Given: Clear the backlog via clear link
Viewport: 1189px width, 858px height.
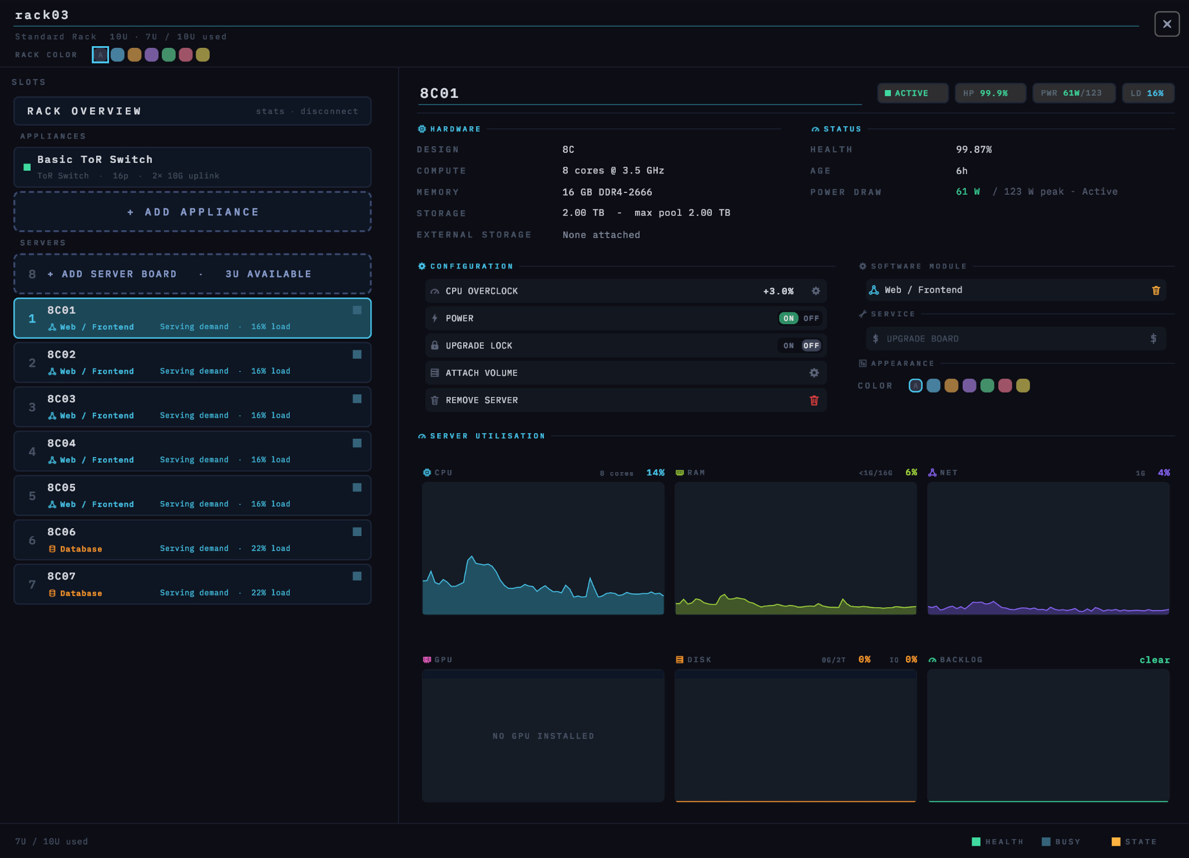Looking at the screenshot, I should [1155, 660].
